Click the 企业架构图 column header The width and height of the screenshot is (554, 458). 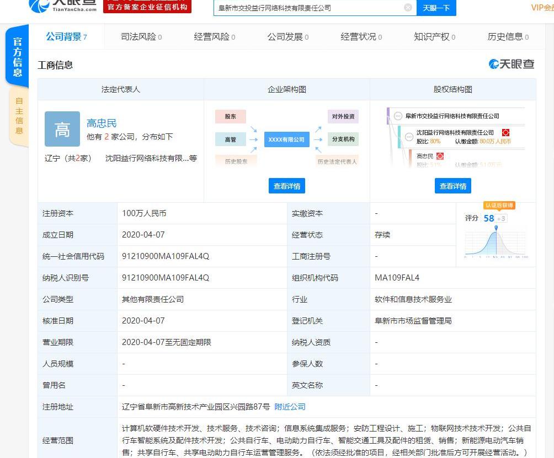pos(287,89)
